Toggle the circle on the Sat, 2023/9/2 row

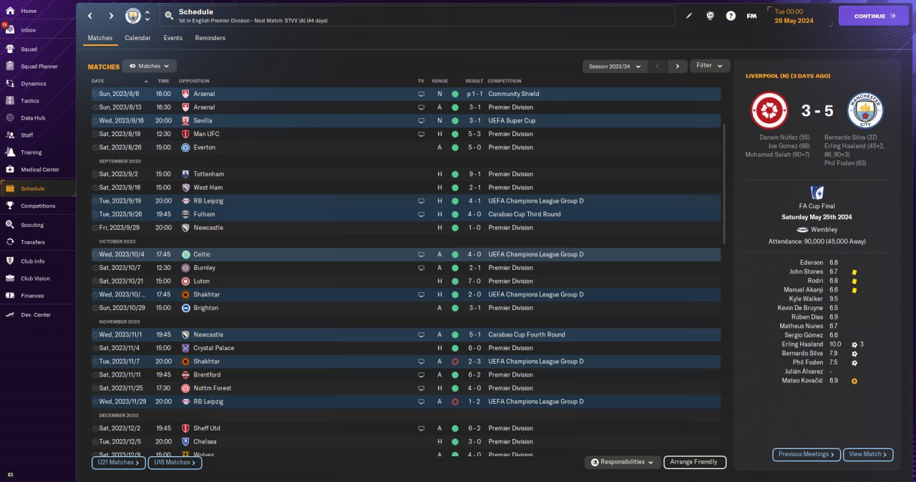point(95,174)
